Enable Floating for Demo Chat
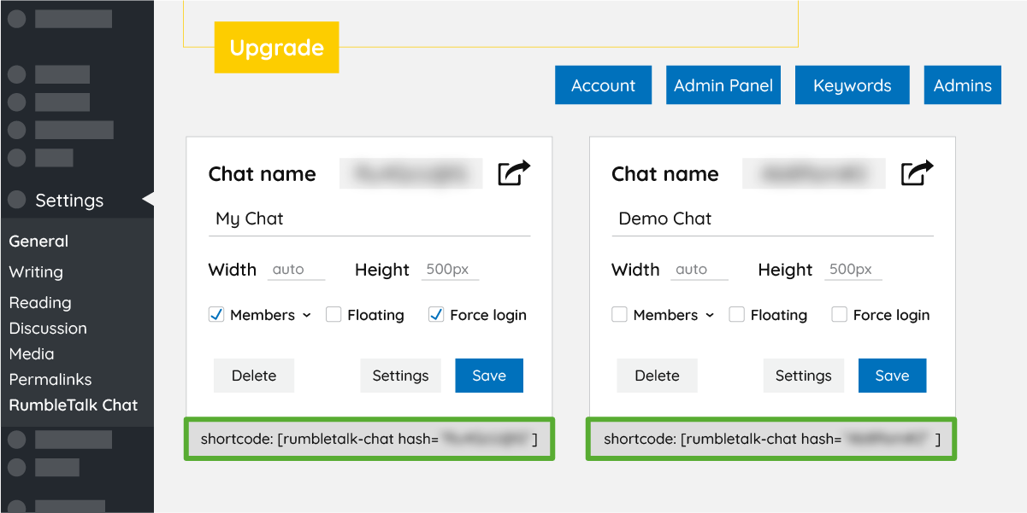 (736, 314)
